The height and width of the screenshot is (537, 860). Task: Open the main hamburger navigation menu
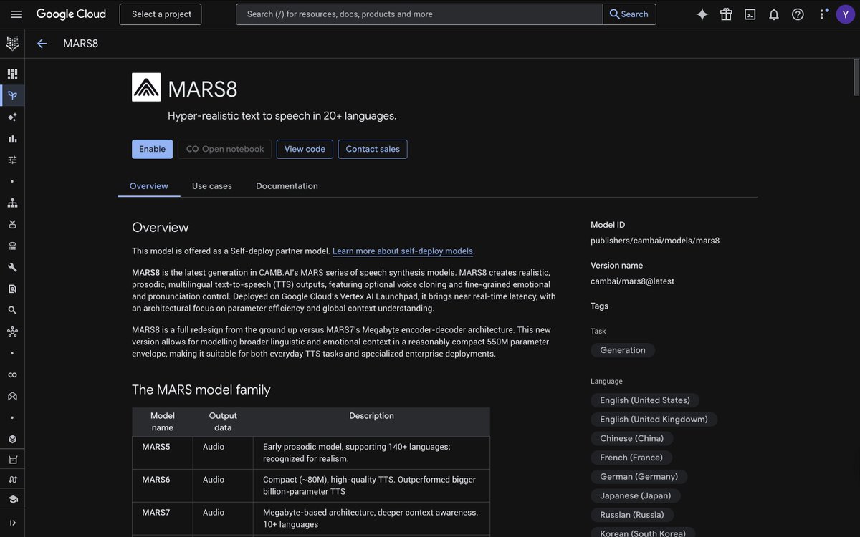click(x=16, y=14)
